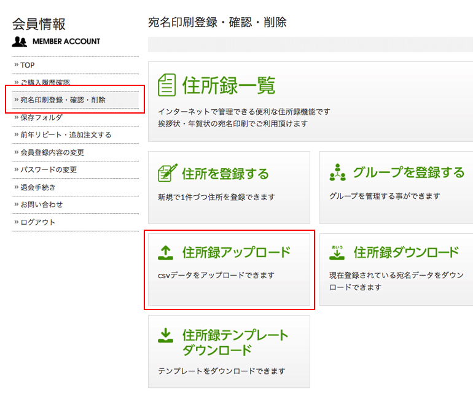
Task: Click the グループを登録する title text
Action: tap(408, 173)
